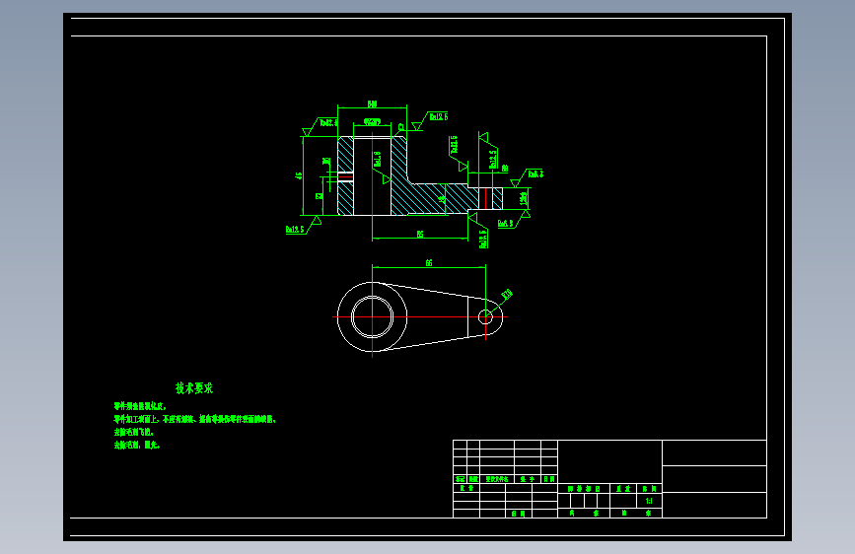Screen dimensions: 855x554
Task: Click the 1:1 scale value in title block
Action: point(649,501)
